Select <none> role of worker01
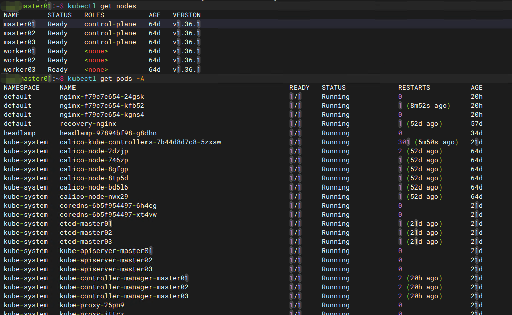The height and width of the screenshot is (315, 512). [96, 51]
